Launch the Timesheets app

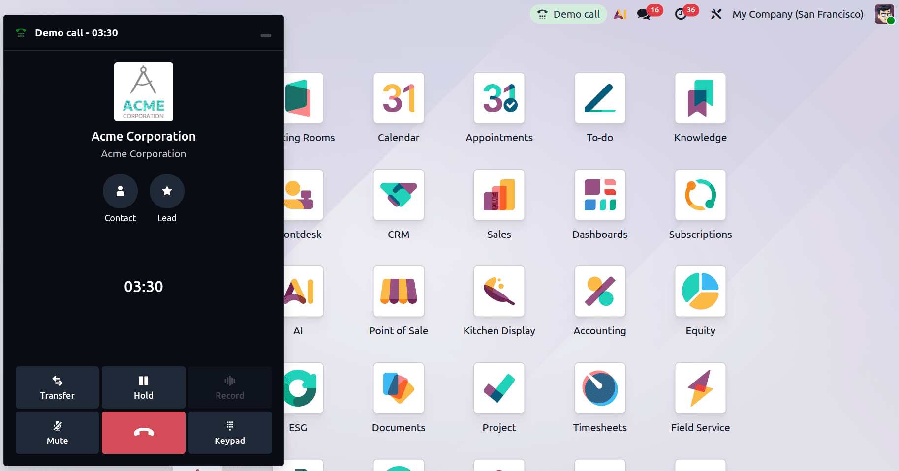point(599,388)
